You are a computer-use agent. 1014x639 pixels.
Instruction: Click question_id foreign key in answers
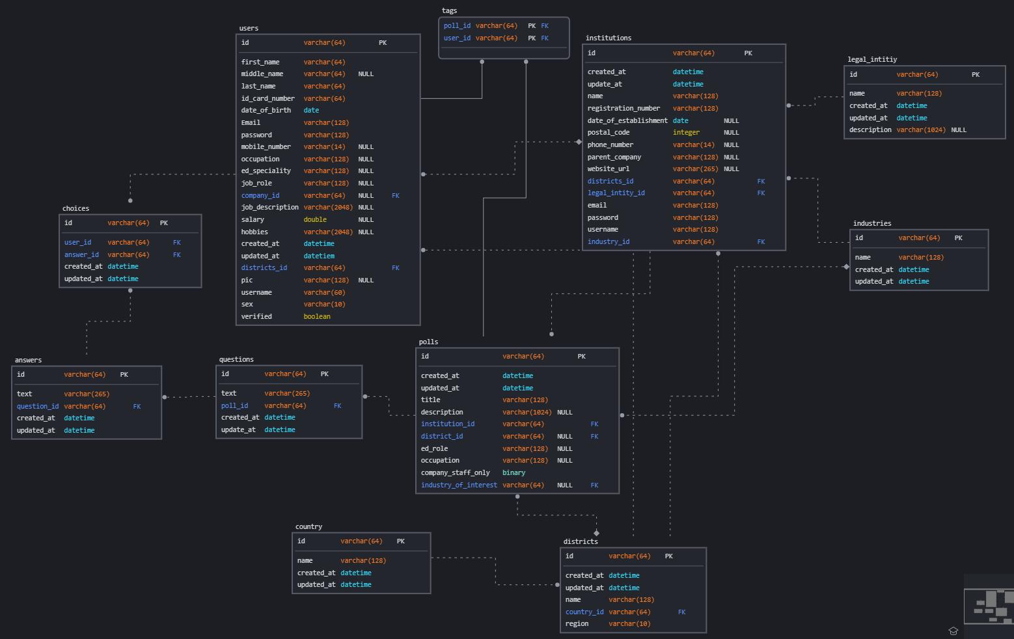[87, 407]
